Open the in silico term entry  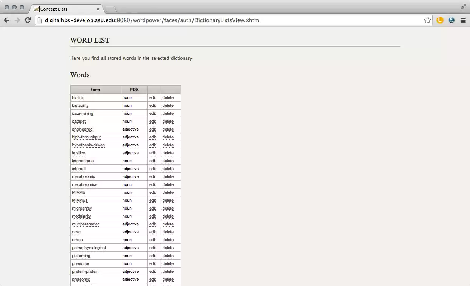[x=78, y=153]
